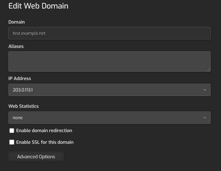Open the IP Address select box
The image size is (221, 171).
(x=109, y=90)
